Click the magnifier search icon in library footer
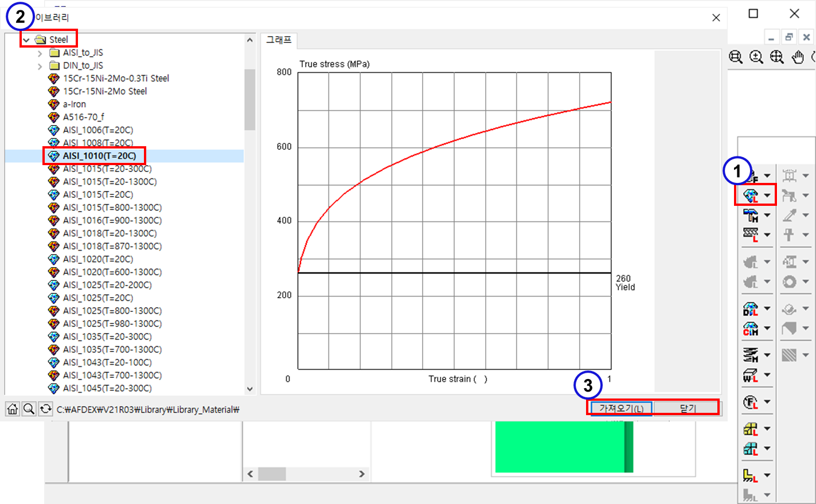The width and height of the screenshot is (816, 504). pyautogui.click(x=29, y=409)
